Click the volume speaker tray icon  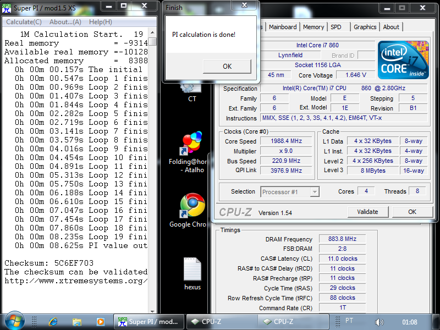(x=379, y=322)
